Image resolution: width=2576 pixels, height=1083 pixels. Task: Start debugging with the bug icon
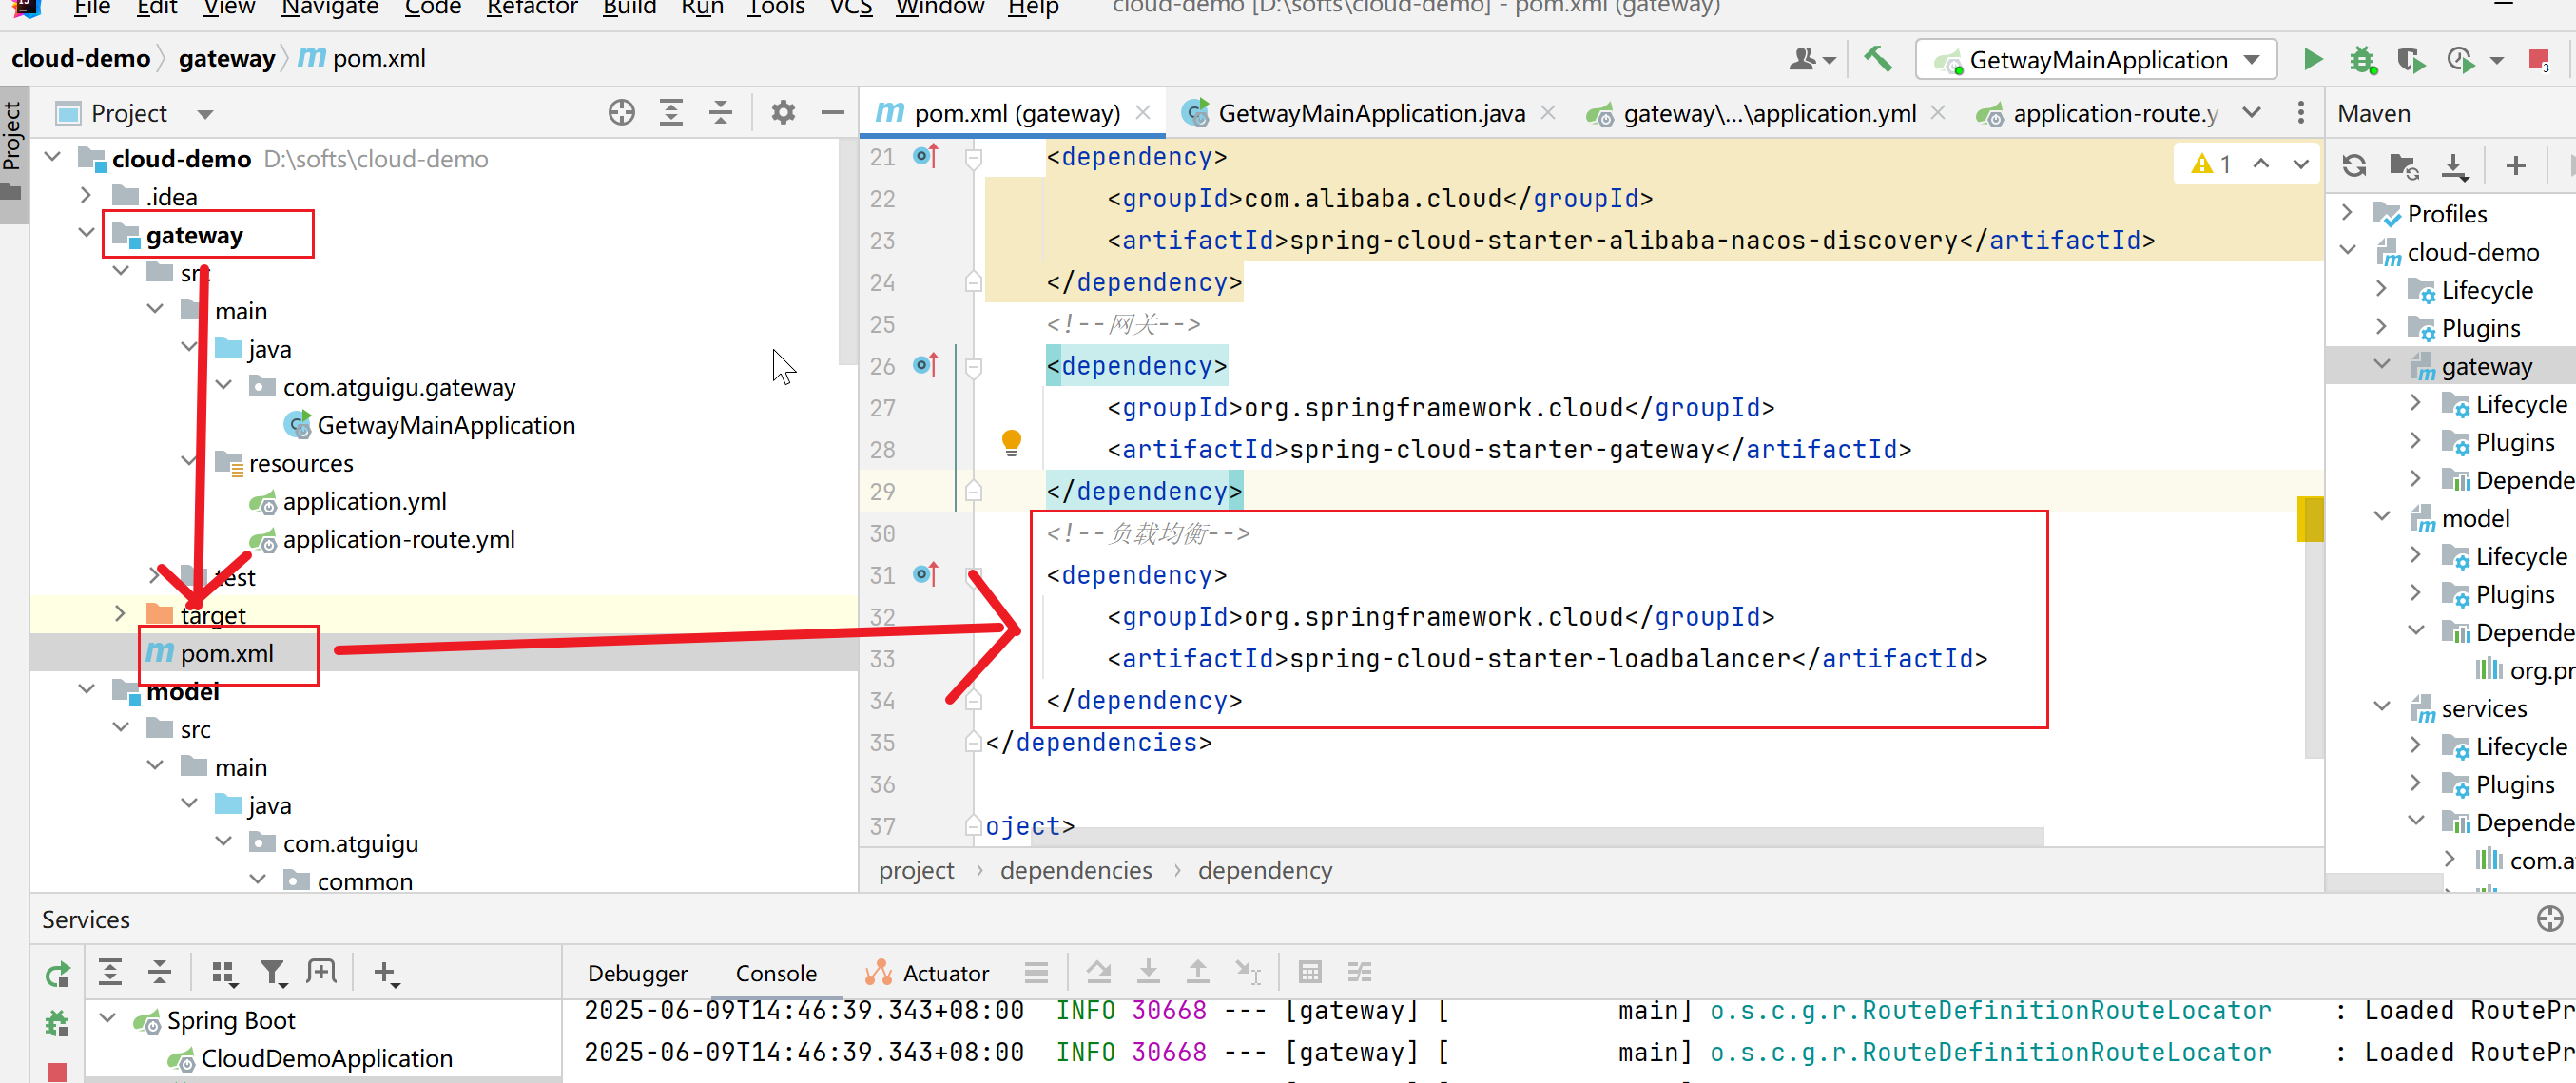click(x=2362, y=59)
